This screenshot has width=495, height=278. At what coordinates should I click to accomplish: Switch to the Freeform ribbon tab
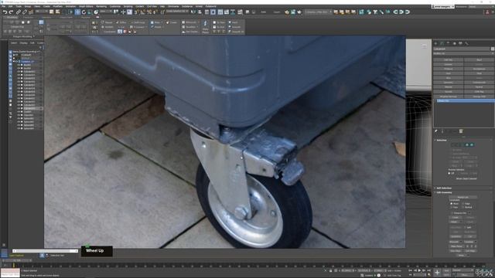29,17
